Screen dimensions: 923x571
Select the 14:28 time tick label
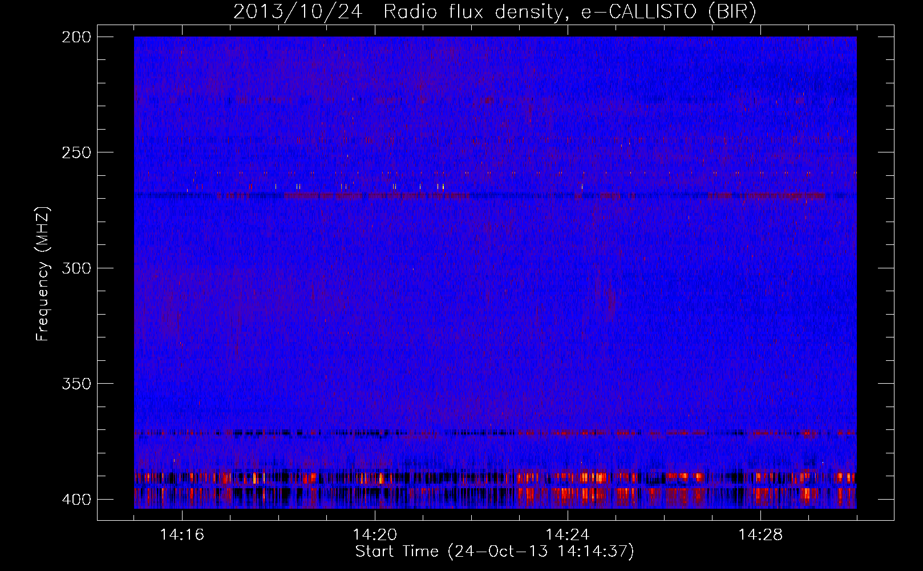pyautogui.click(x=760, y=535)
